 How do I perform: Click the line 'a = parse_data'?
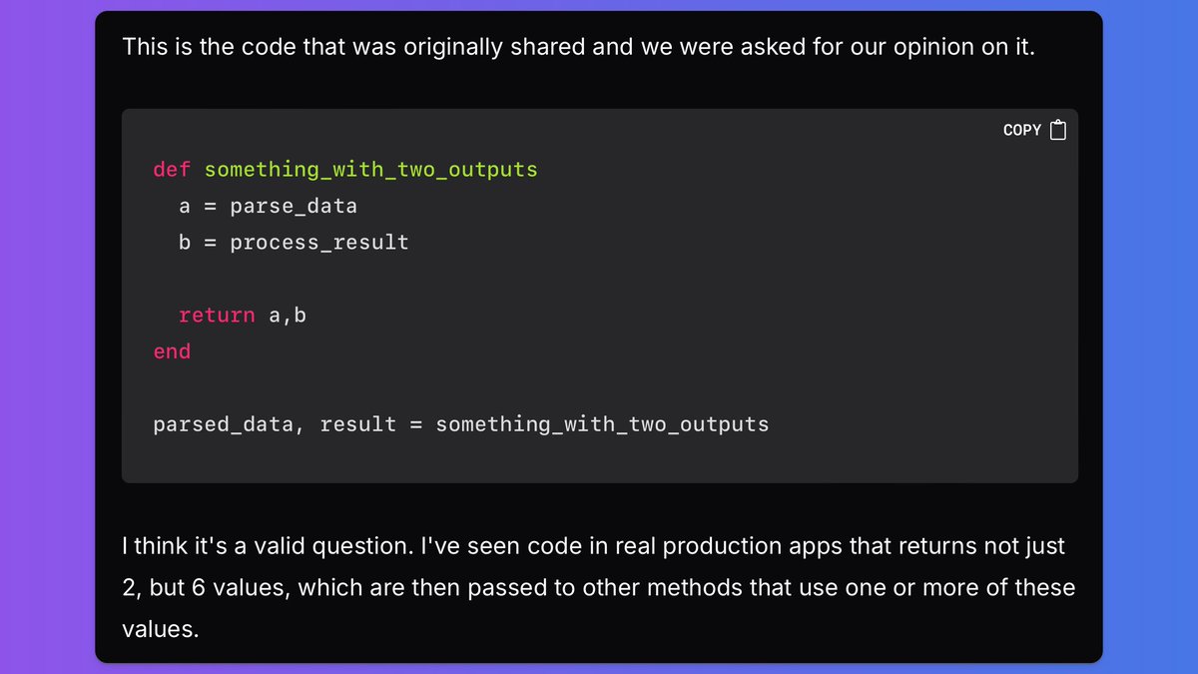pos(268,207)
